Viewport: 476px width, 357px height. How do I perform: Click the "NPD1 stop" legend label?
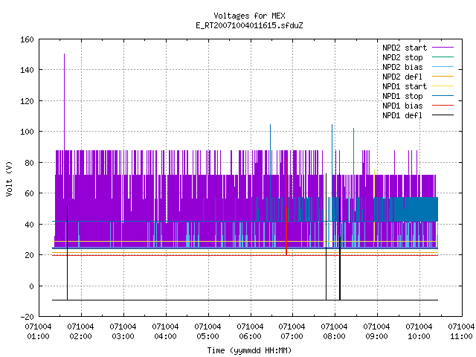pyautogui.click(x=402, y=96)
